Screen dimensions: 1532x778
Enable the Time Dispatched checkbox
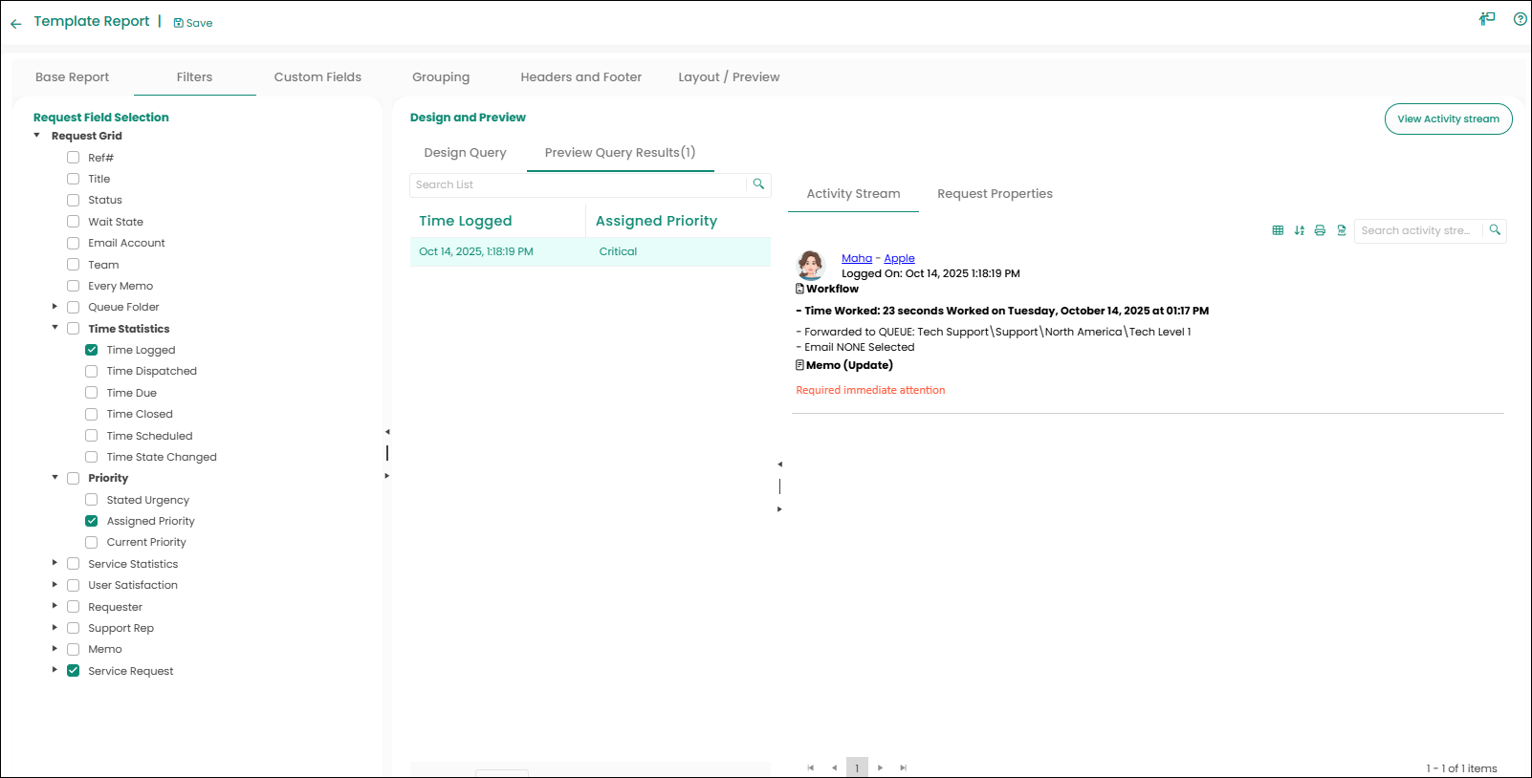pyautogui.click(x=92, y=371)
